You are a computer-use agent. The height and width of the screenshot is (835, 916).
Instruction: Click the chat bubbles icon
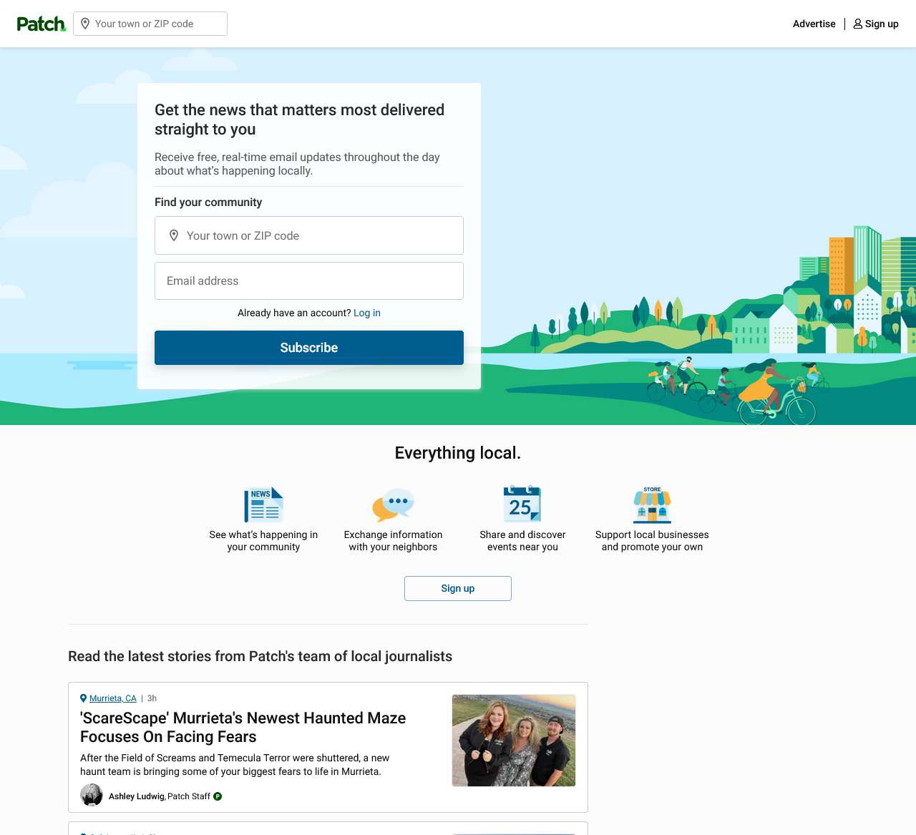(393, 505)
